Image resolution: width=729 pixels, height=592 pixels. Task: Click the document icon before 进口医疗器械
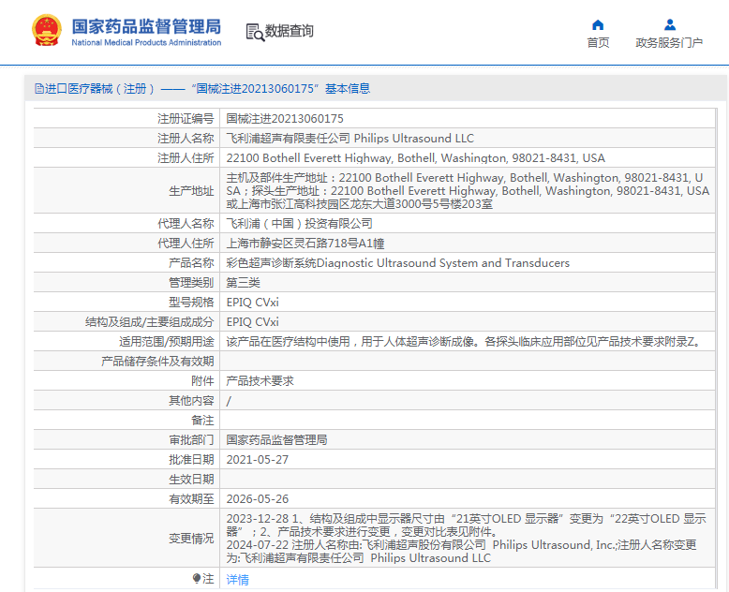[x=38, y=89]
